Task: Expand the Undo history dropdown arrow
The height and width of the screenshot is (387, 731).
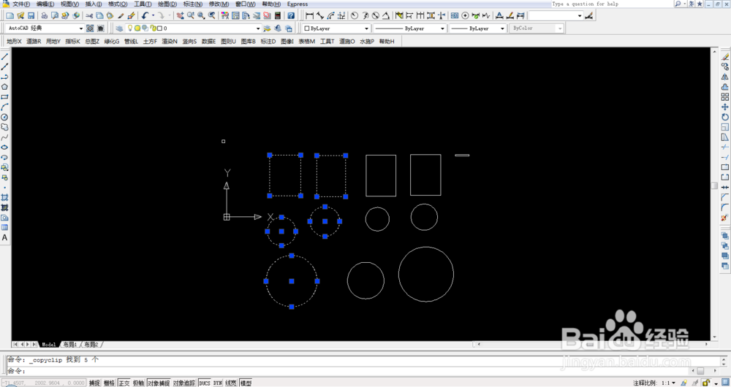Action: point(153,16)
